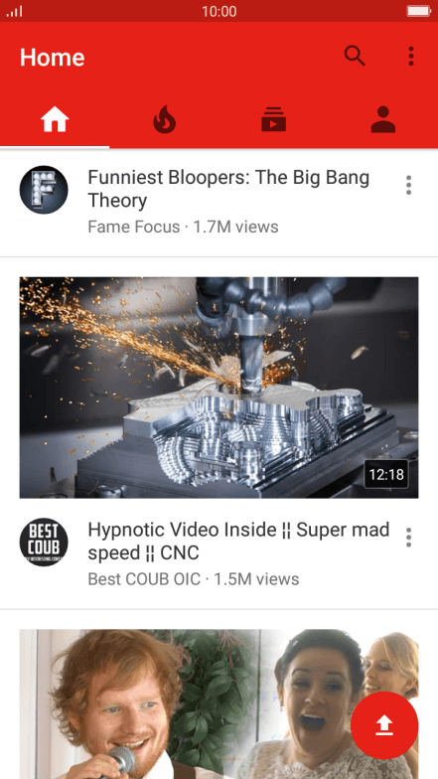
Task: Open Best COUB channel avatar
Action: (x=44, y=543)
